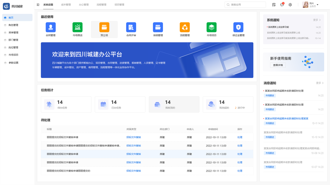Open the calendar/task icon in the top bar
Viewport: 330px width, 185px height.
(x=274, y=5)
